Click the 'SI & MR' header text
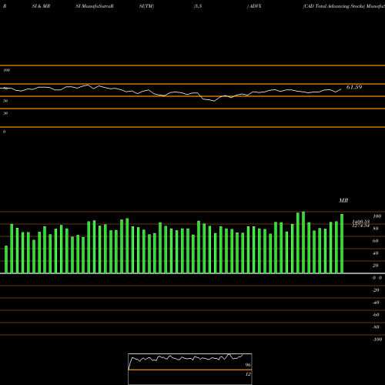385x385 pixels. [x=41, y=6]
